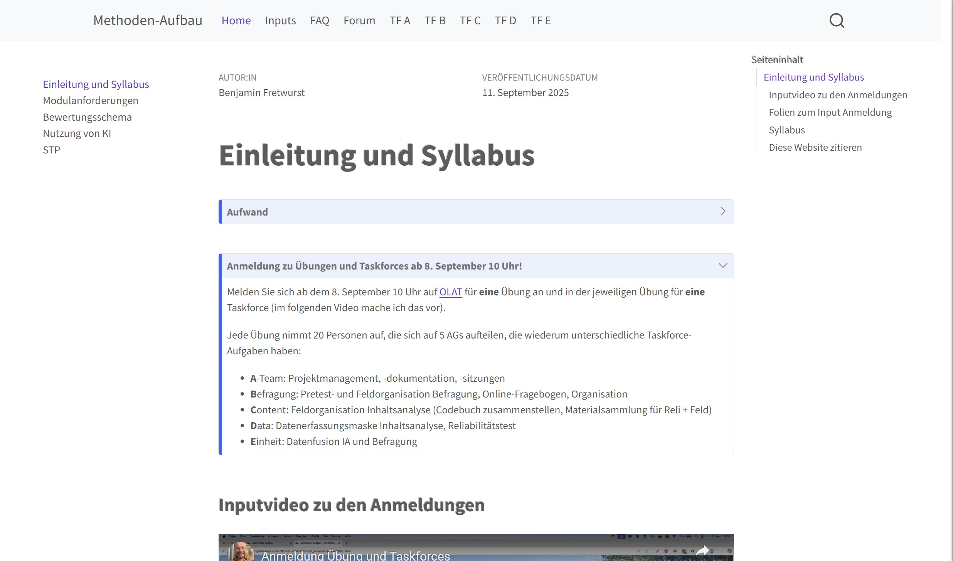The height and width of the screenshot is (561, 953).
Task: Jump to Folien zum Input Anmeldung
Action: 830,112
